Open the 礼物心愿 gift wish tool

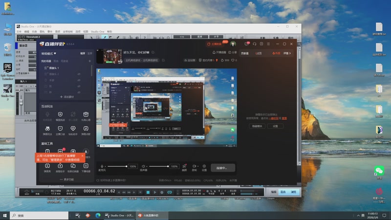tap(86, 116)
